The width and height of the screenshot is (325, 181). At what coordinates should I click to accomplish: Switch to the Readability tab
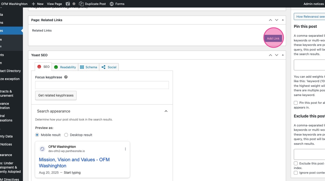point(65,67)
